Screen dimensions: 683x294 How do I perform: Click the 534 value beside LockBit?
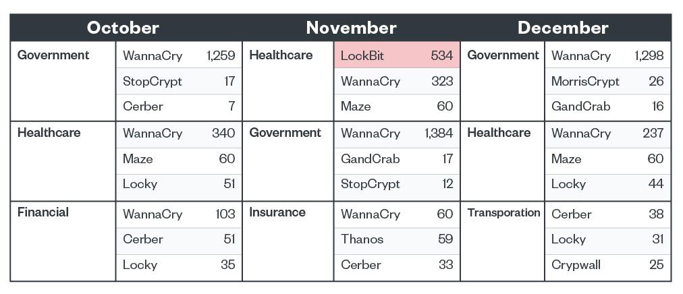tap(442, 55)
